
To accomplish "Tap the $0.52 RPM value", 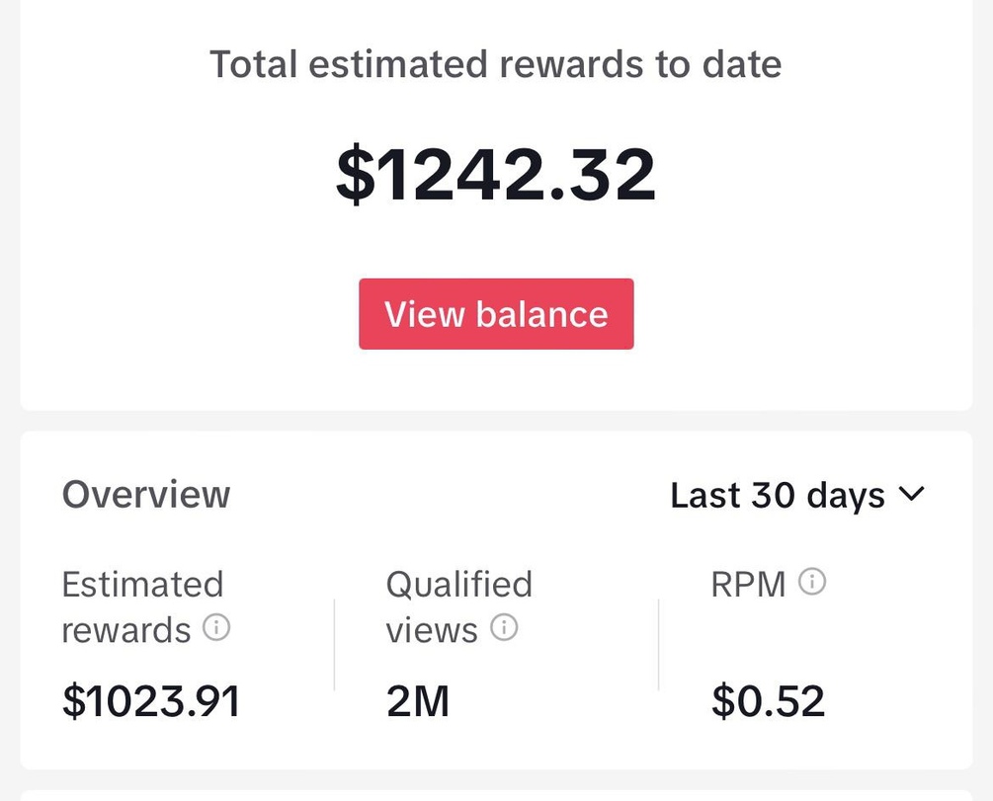I will click(x=768, y=701).
